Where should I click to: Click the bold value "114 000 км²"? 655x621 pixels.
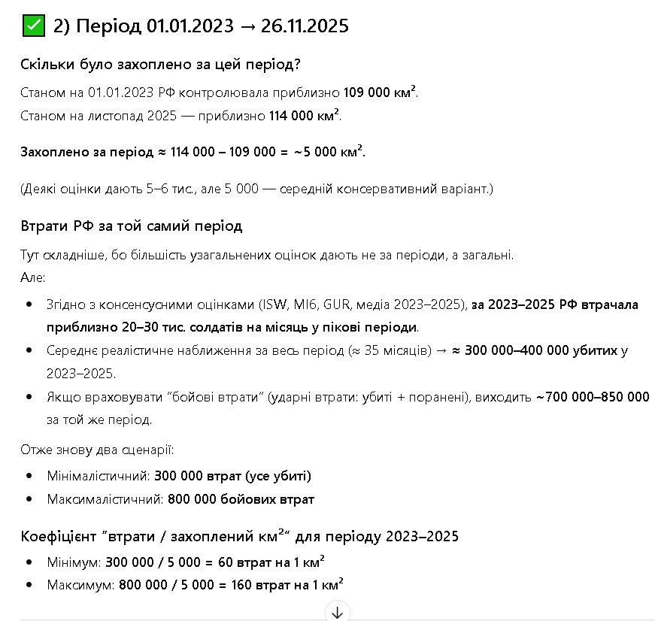tap(304, 116)
